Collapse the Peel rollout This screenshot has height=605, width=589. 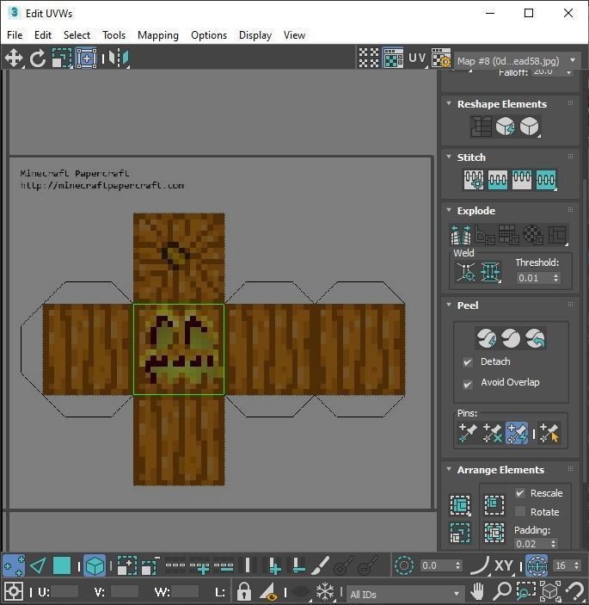[x=449, y=305]
